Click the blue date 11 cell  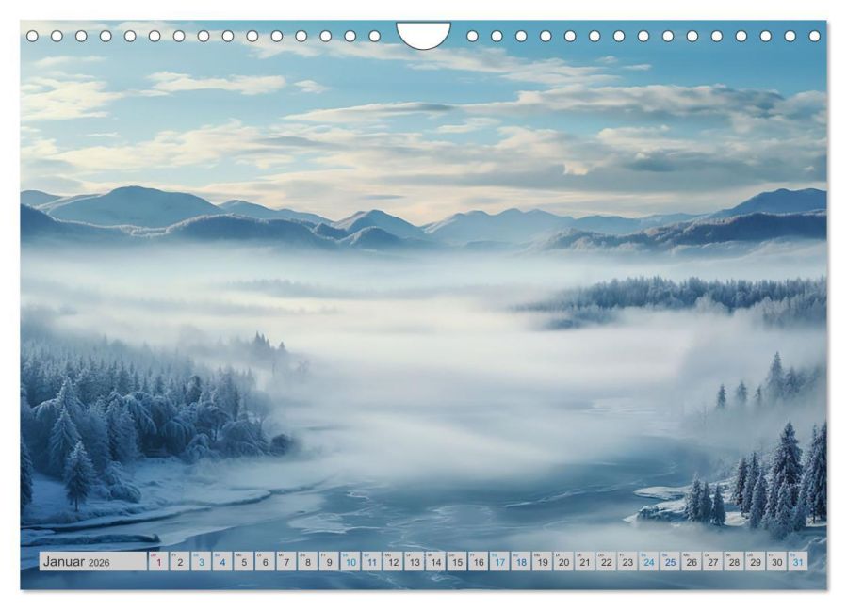coord(371,561)
